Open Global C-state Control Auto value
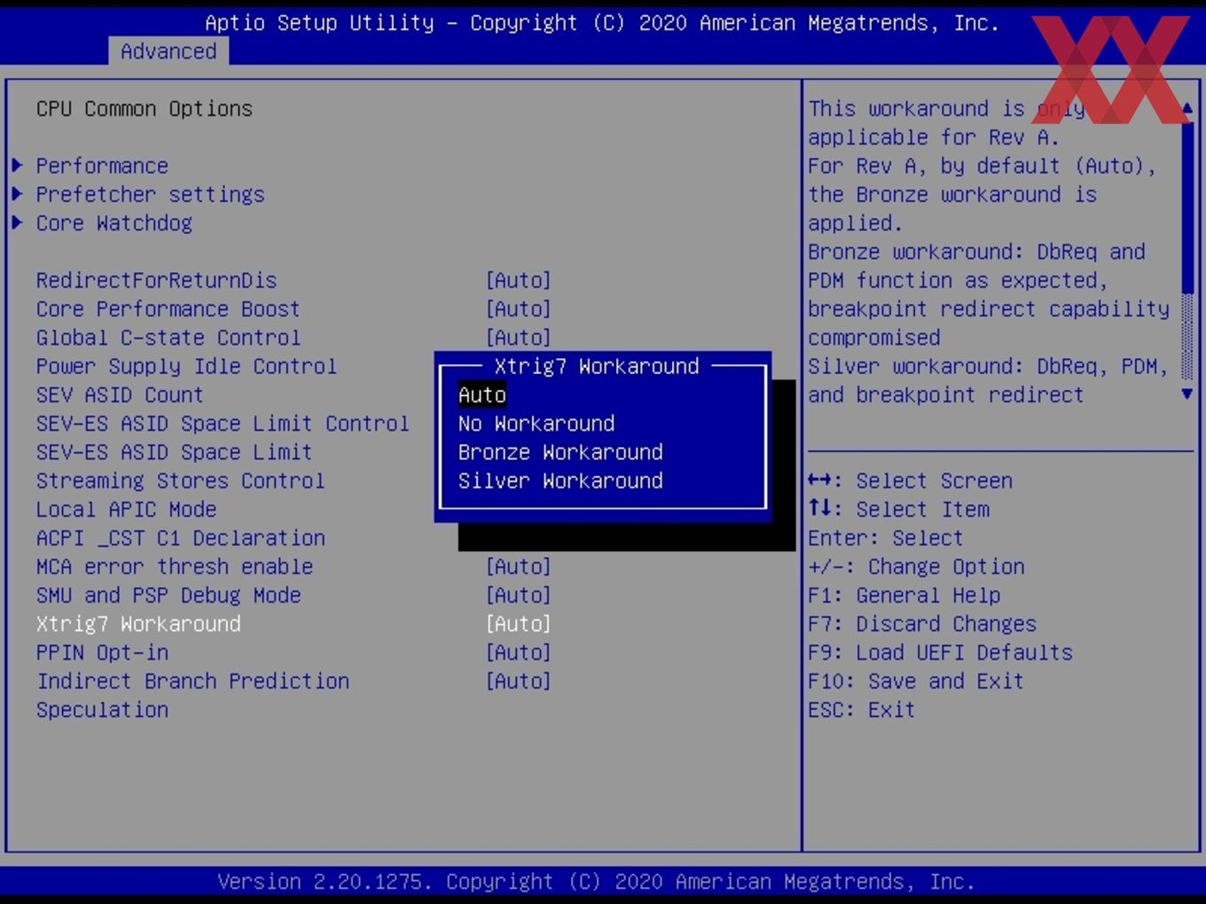 (519, 338)
